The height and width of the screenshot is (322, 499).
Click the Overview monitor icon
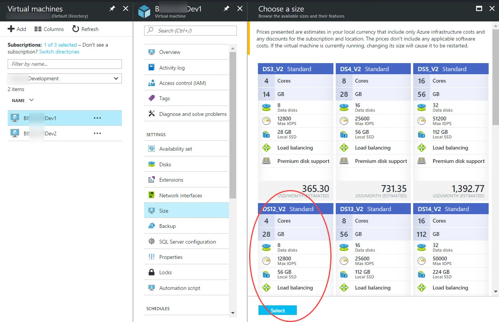152,52
